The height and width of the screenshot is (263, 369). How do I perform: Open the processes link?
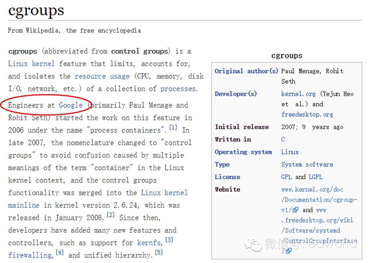pyautogui.click(x=178, y=89)
